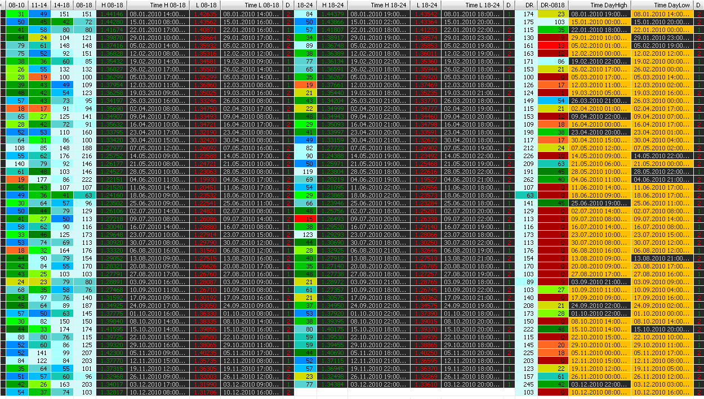The image size is (704, 399).
Task: Select the H 08-18 cell 1.42300
Action: 111,352
